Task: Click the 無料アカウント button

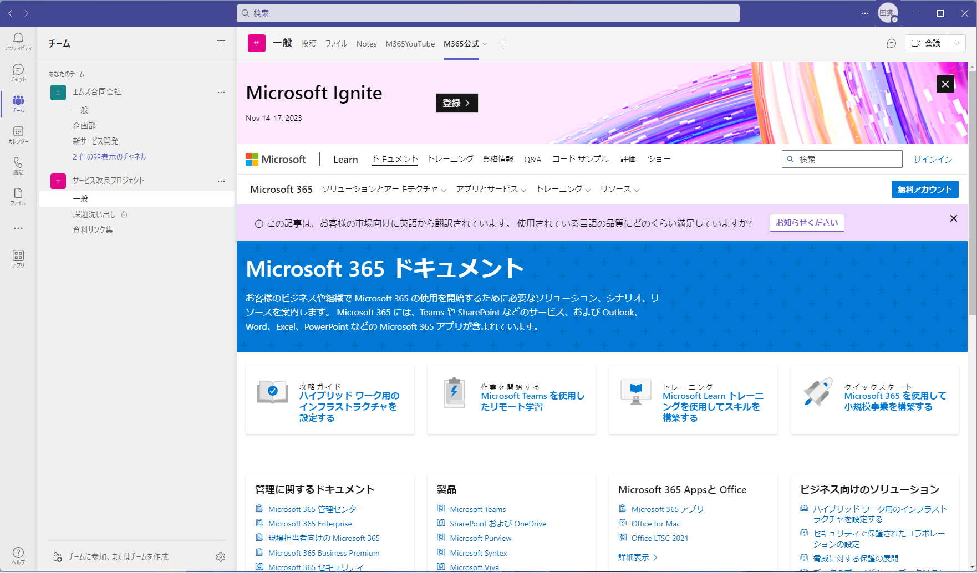Action: tap(925, 190)
